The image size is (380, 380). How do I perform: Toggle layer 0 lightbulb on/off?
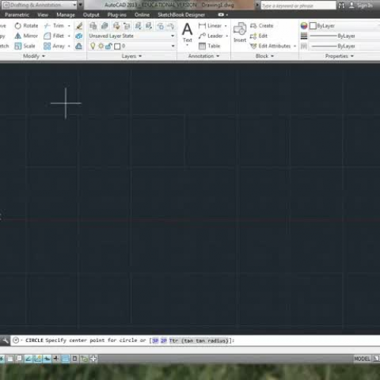pyautogui.click(x=93, y=46)
